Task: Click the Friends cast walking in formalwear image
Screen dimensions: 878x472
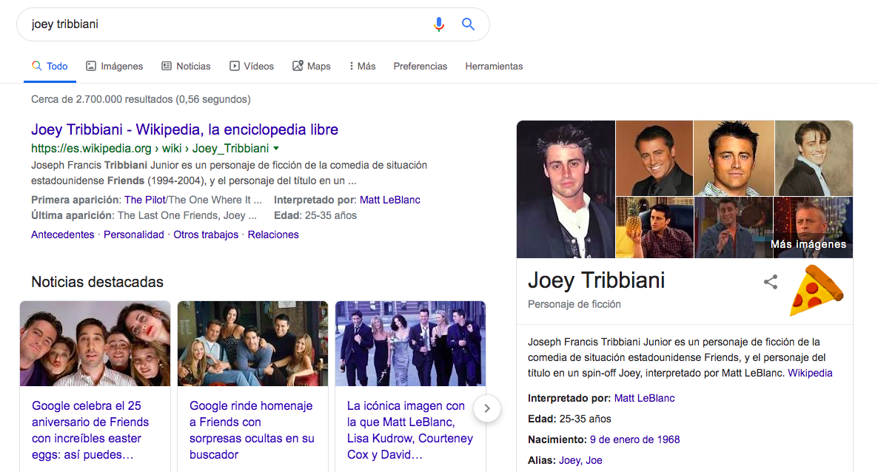Action: coord(410,343)
